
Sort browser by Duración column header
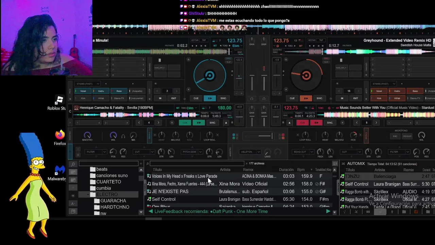(x=286, y=169)
